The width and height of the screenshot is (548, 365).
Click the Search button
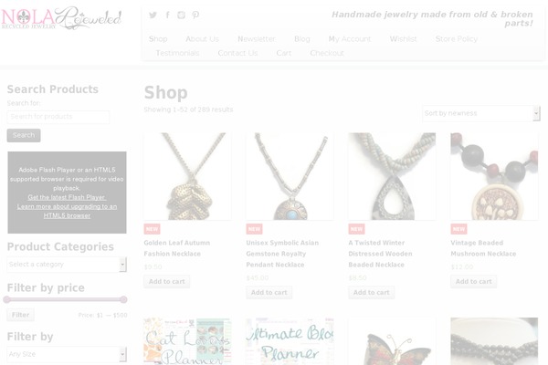(x=24, y=135)
